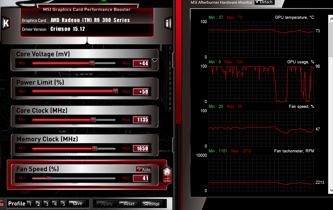This screenshot has height=210, width=333.
Task: Click the 'MSI Afterburner Hardware Monitor' title
Action: coord(221,2)
